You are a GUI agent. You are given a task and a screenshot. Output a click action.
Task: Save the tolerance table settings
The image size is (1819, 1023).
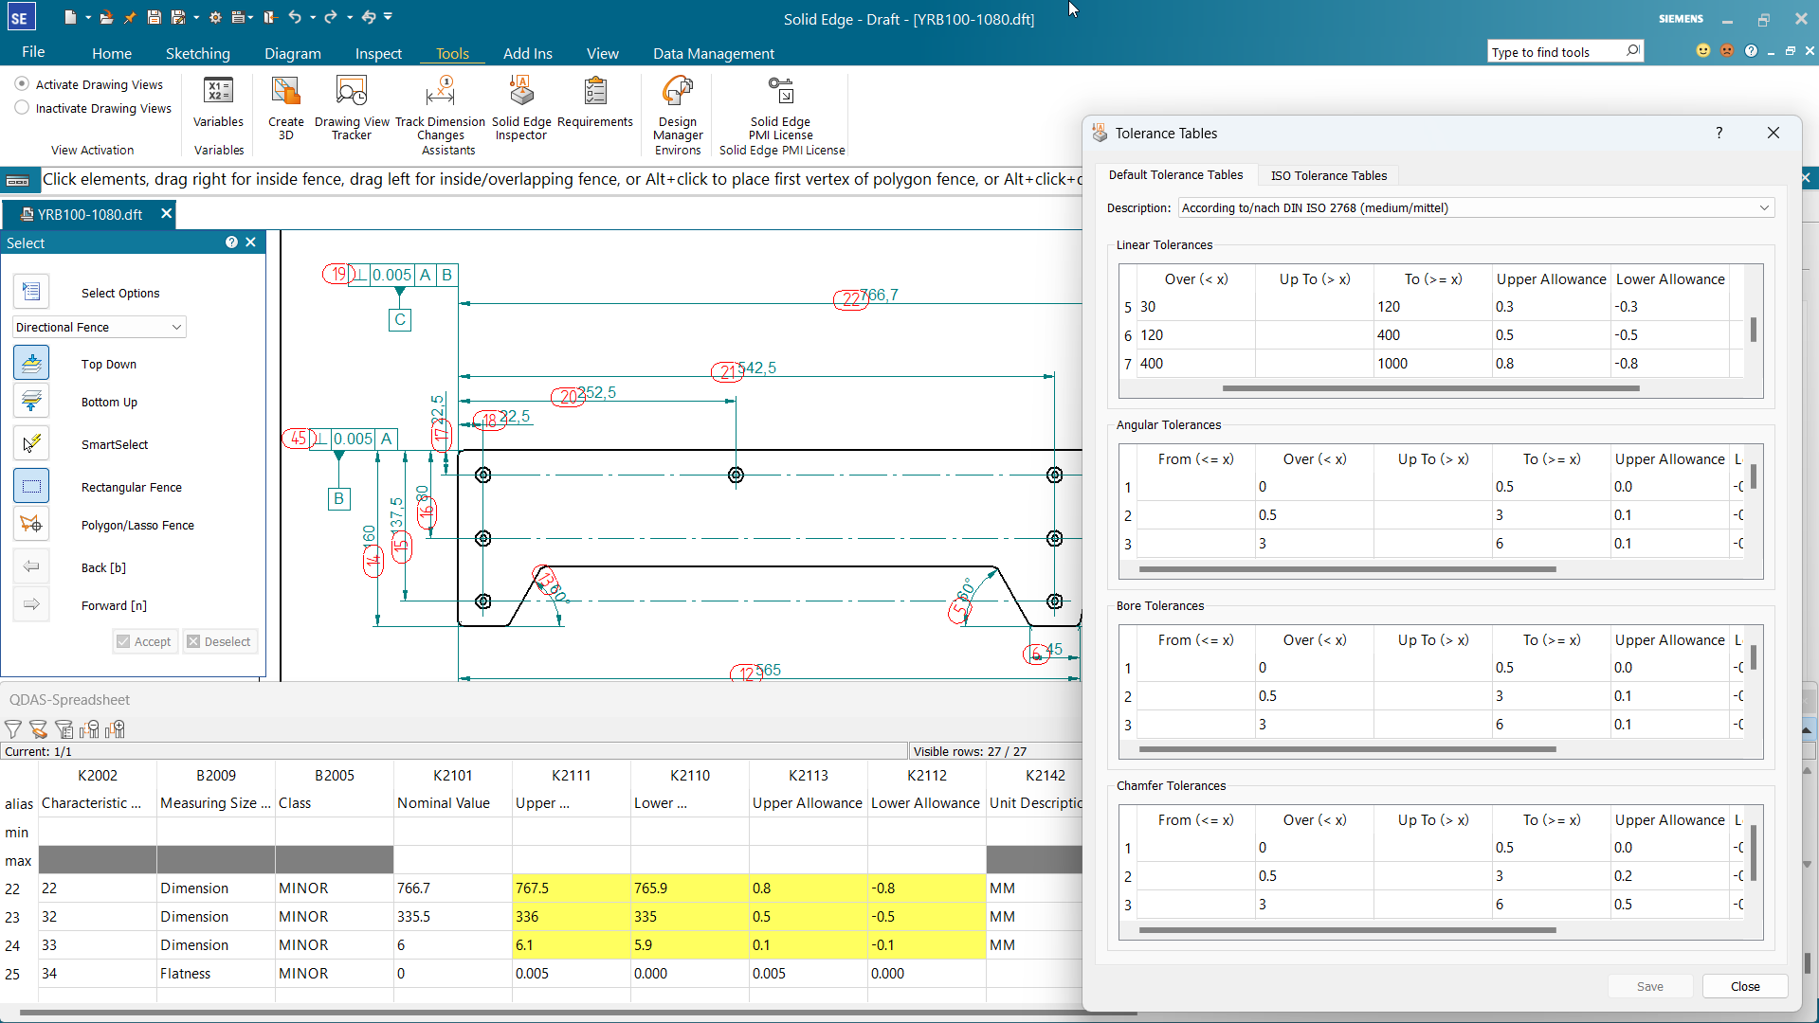click(x=1649, y=985)
